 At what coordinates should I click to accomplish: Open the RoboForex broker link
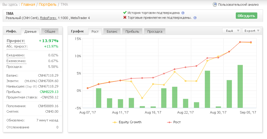point(48,18)
